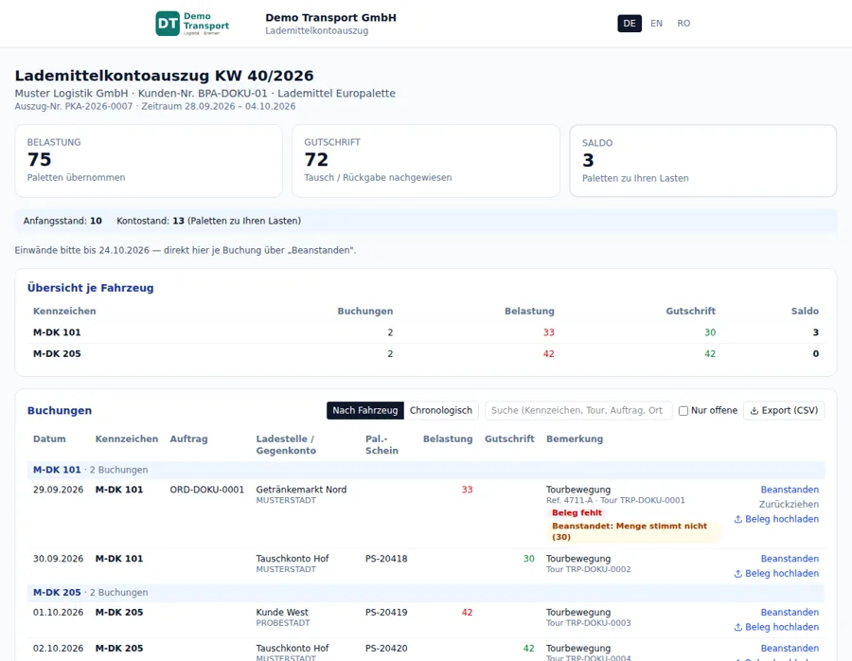This screenshot has width=852, height=661.
Task: Click the Kunde West loading point
Action: (282, 613)
